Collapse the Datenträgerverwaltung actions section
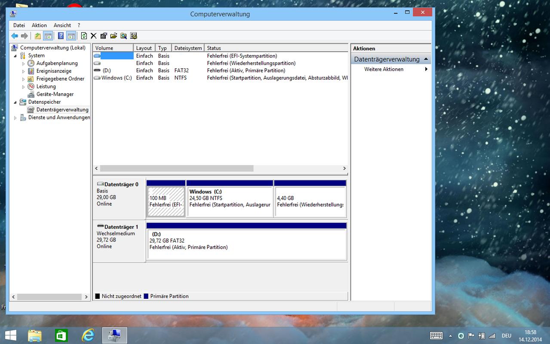550x344 pixels. click(x=426, y=59)
